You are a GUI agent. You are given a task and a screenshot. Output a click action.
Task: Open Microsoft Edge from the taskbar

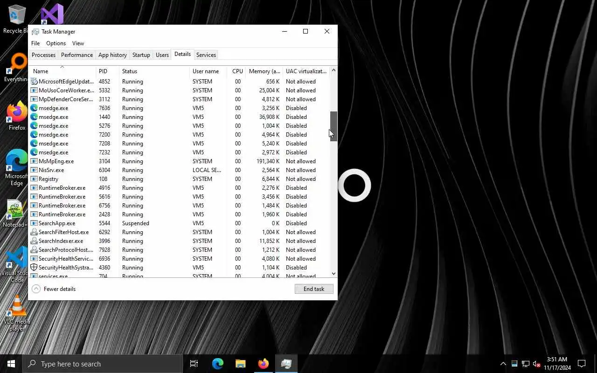(x=217, y=364)
